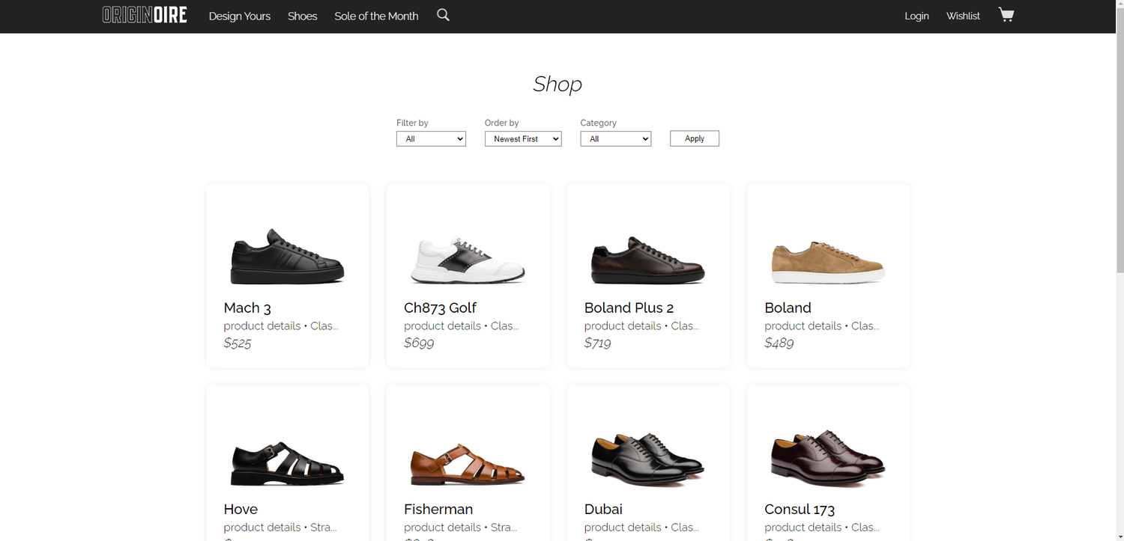Click the Apply button

pos(695,138)
